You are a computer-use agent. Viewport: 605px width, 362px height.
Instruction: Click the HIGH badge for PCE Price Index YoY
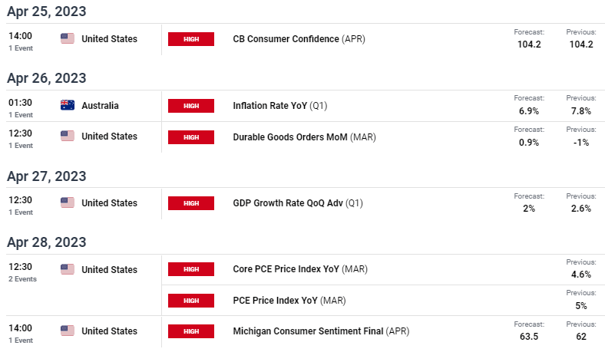click(x=191, y=301)
